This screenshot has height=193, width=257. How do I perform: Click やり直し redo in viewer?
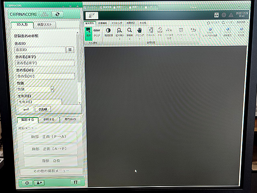coord(228,23)
